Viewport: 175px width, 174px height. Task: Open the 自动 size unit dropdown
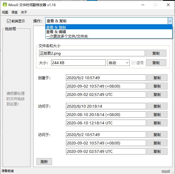(x=119, y=63)
